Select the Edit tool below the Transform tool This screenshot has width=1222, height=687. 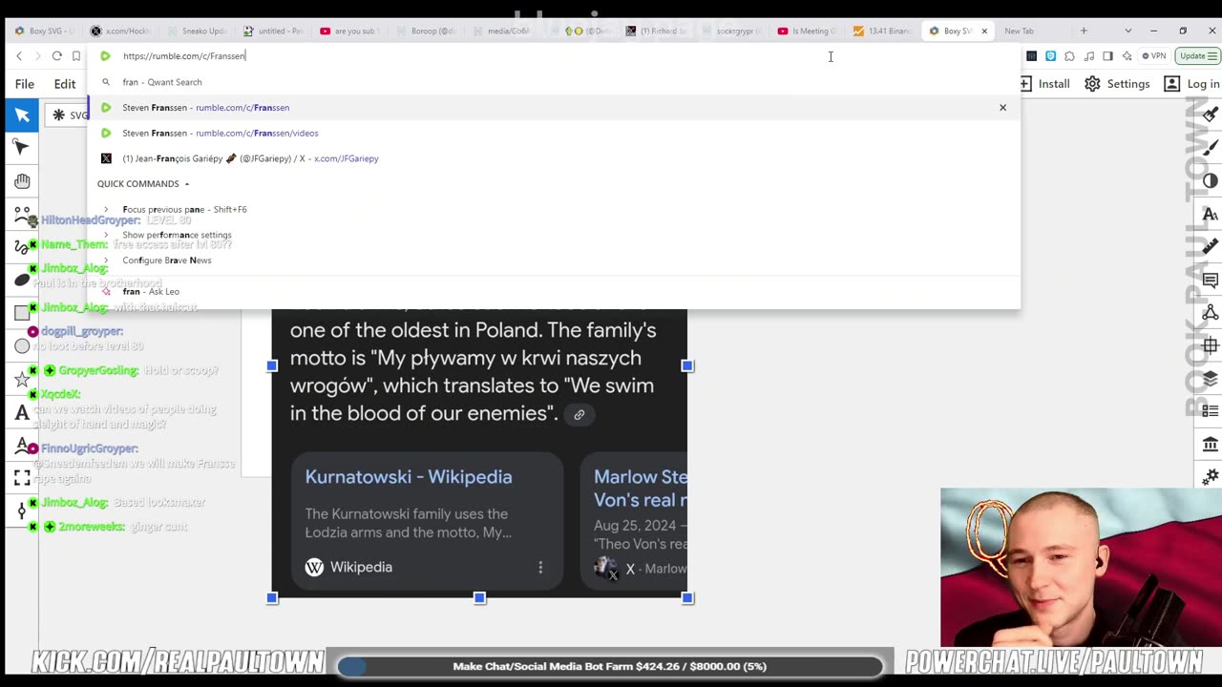pos(22,147)
